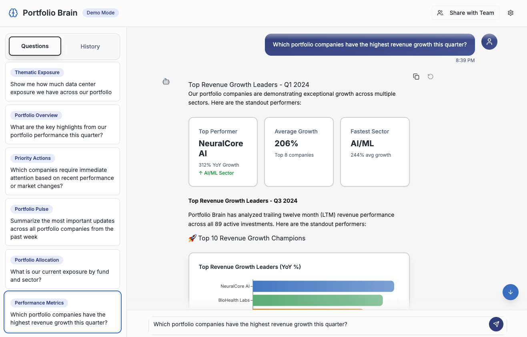Click the Top Performer NeuralCore AI card
Image resolution: width=527 pixels, height=337 pixels.
tap(223, 152)
